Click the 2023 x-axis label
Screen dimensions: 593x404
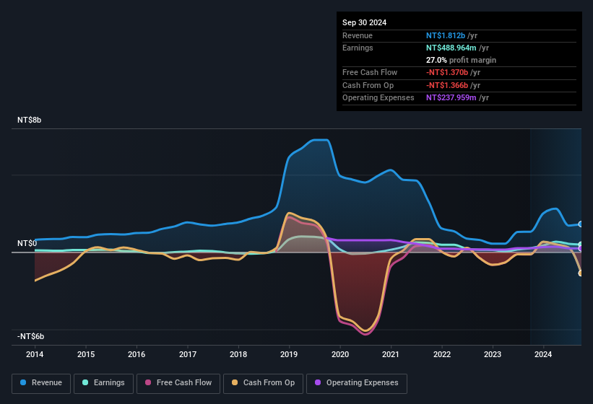coord(493,354)
